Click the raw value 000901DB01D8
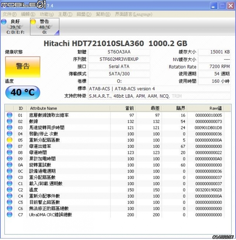The image size is (236, 240). click(x=208, y=128)
